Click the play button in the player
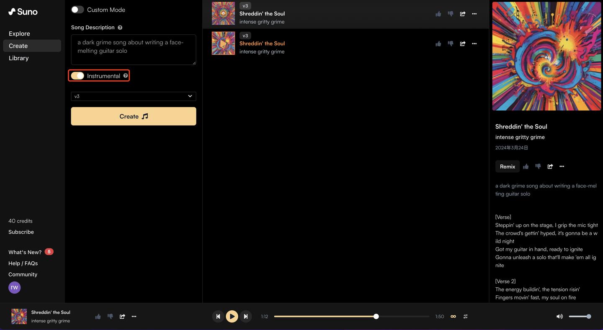Screen dimensions: 603x330 pyautogui.click(x=232, y=317)
